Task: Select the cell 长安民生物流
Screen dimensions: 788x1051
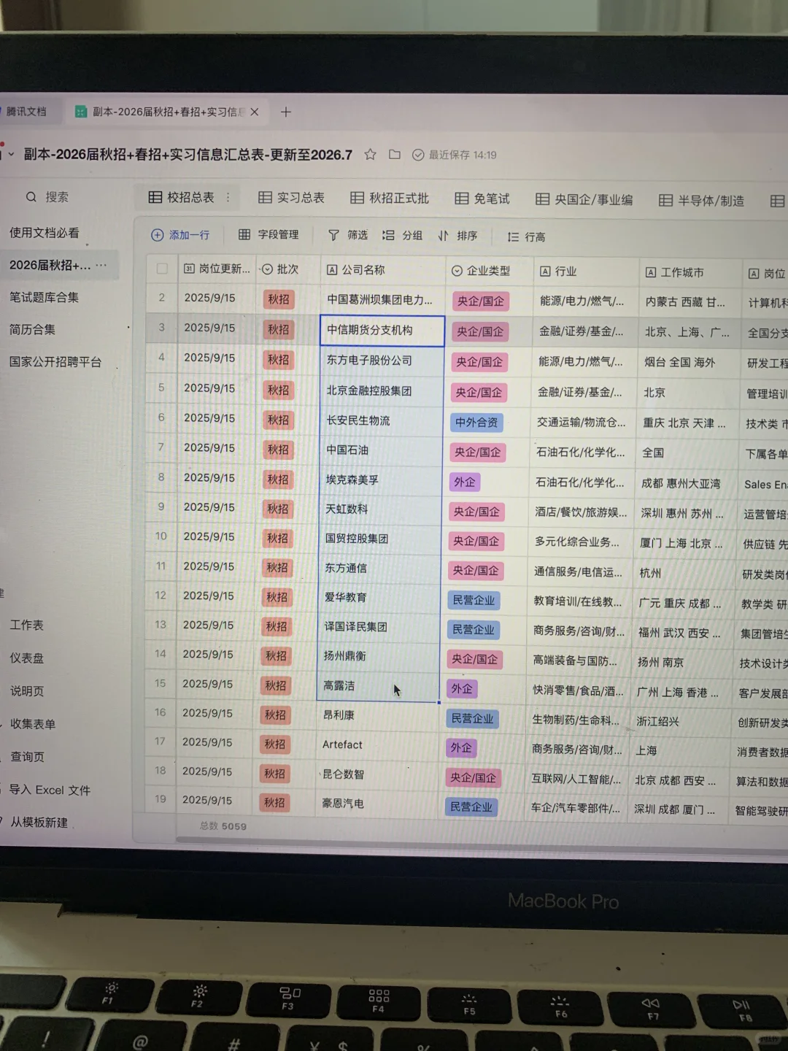Action: 380,421
